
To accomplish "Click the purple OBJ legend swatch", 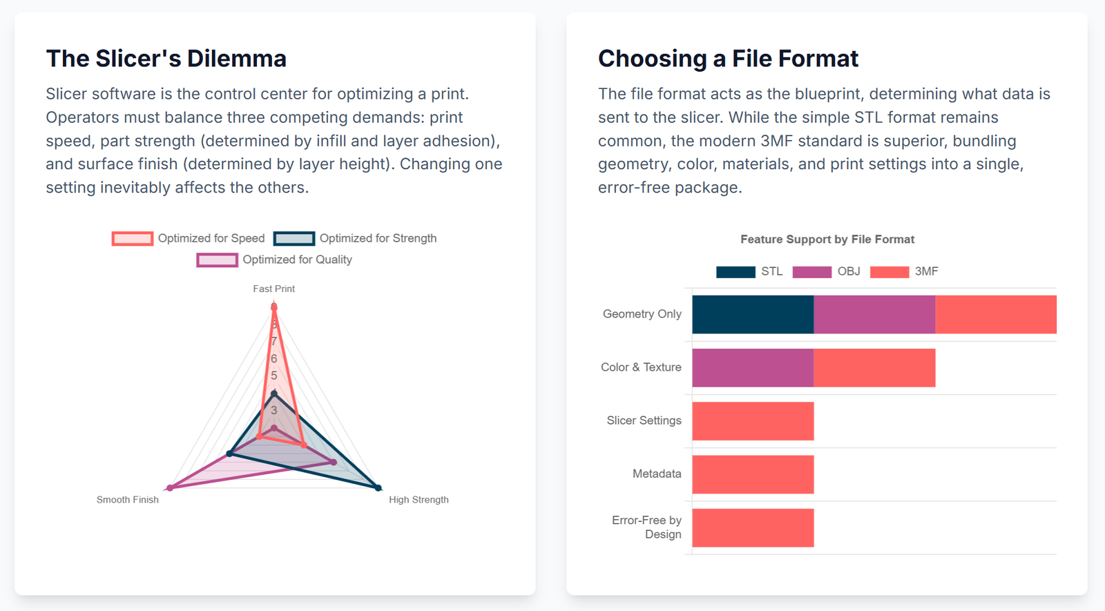I will (x=811, y=272).
